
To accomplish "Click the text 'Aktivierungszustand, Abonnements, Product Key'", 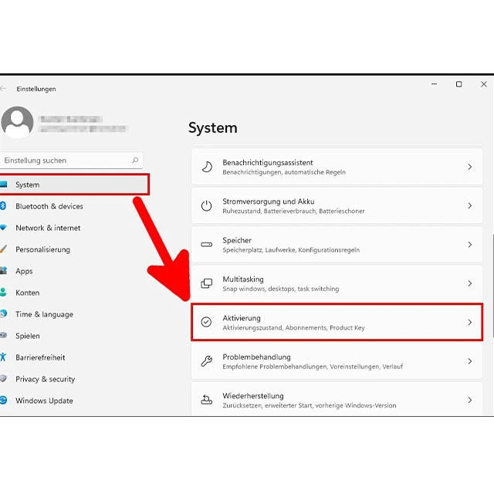I will tap(293, 328).
